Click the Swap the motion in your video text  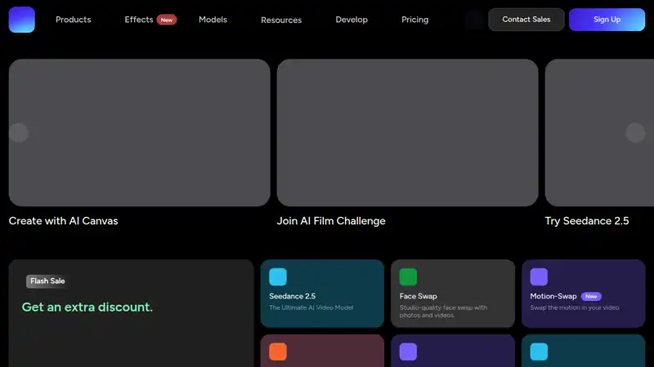point(575,307)
